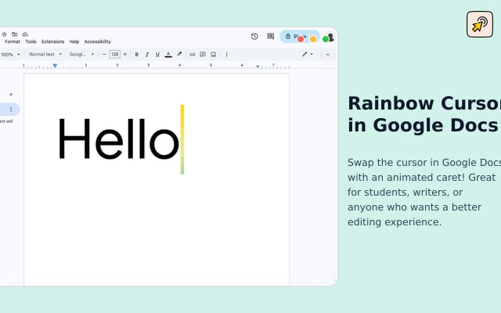
Task: Click the plus icon in outline sidebar
Action: tap(11, 95)
